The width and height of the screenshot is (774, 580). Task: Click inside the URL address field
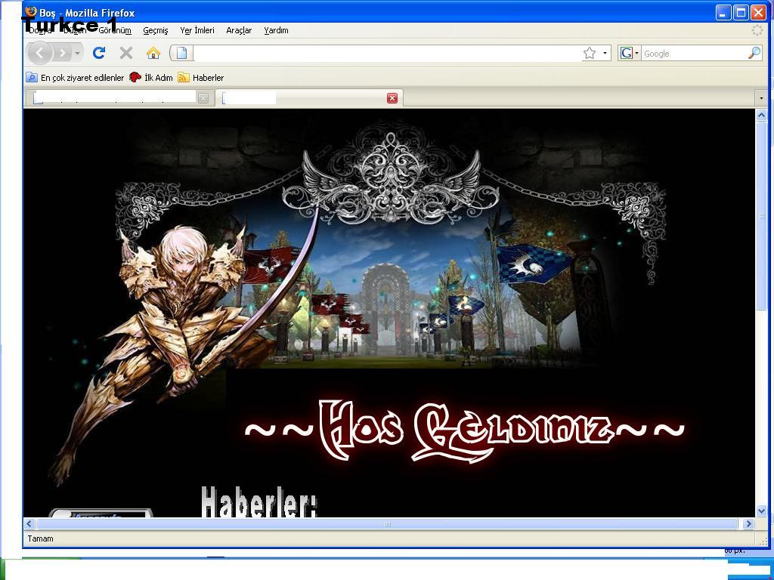tap(387, 54)
